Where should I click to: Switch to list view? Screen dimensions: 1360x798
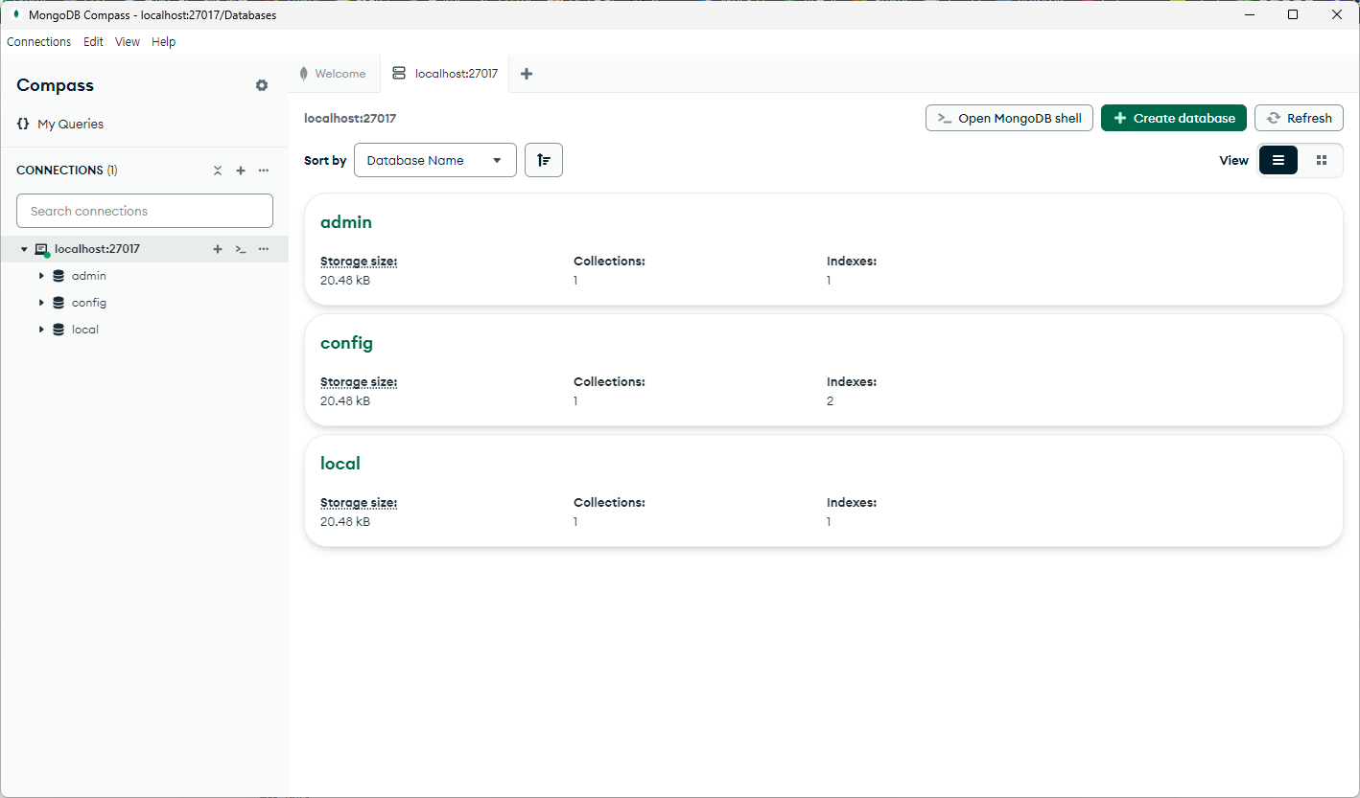pos(1278,160)
